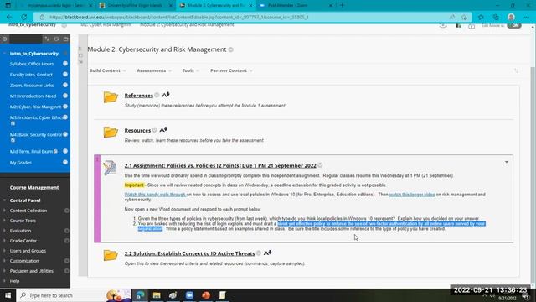Open PowerPoint from the taskbar
The image size is (536, 302).
tap(206, 295)
